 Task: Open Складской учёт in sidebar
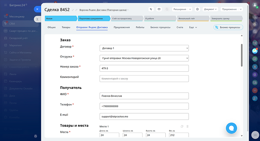point(18,38)
